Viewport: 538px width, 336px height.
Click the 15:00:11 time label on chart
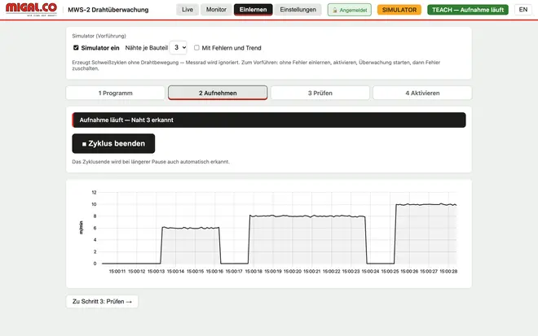[x=117, y=271]
